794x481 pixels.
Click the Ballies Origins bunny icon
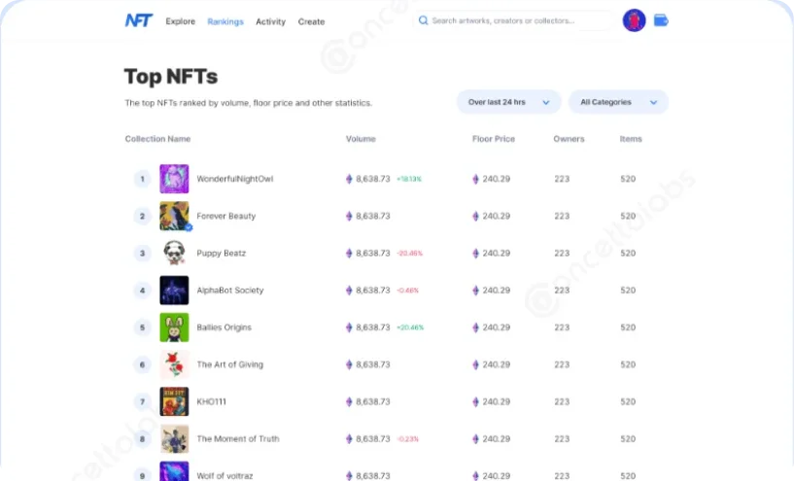pyautogui.click(x=174, y=327)
